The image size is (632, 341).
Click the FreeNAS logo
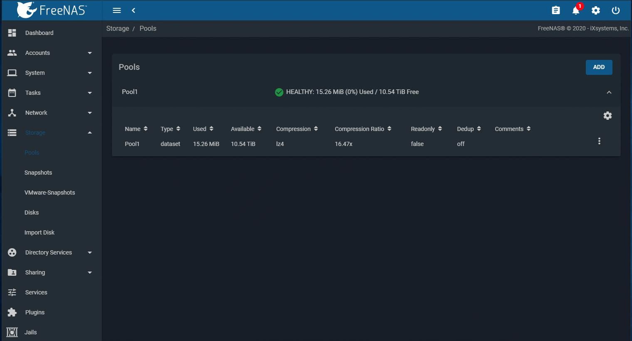coord(52,10)
